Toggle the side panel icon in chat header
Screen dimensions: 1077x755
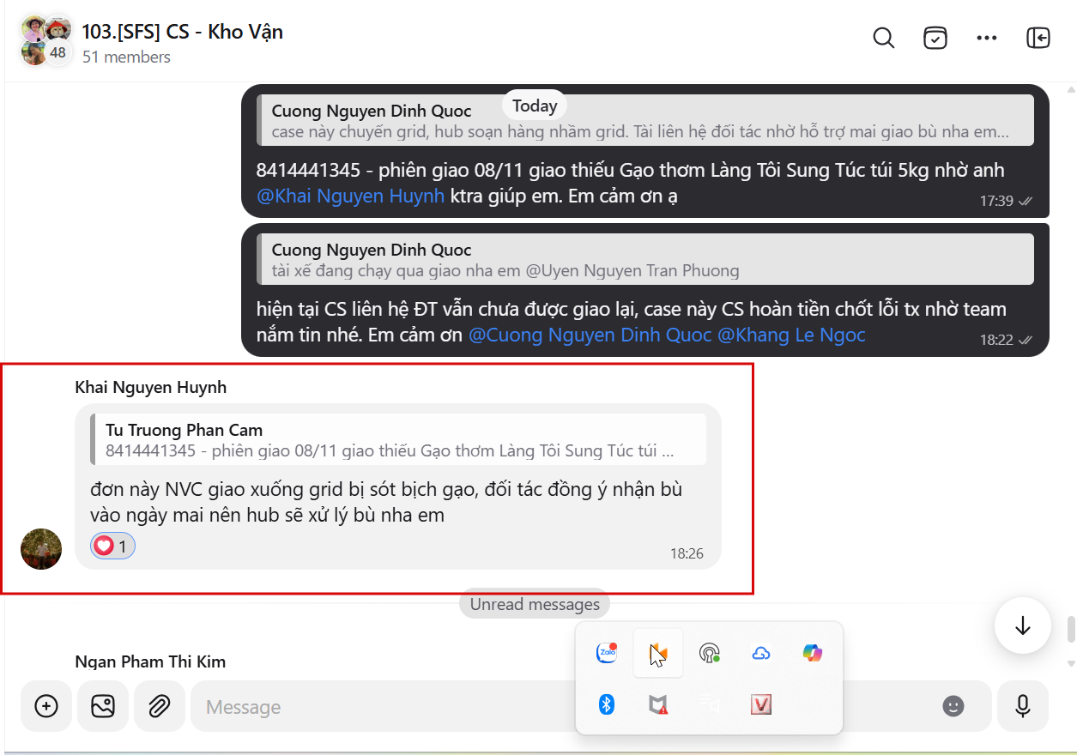1038,38
